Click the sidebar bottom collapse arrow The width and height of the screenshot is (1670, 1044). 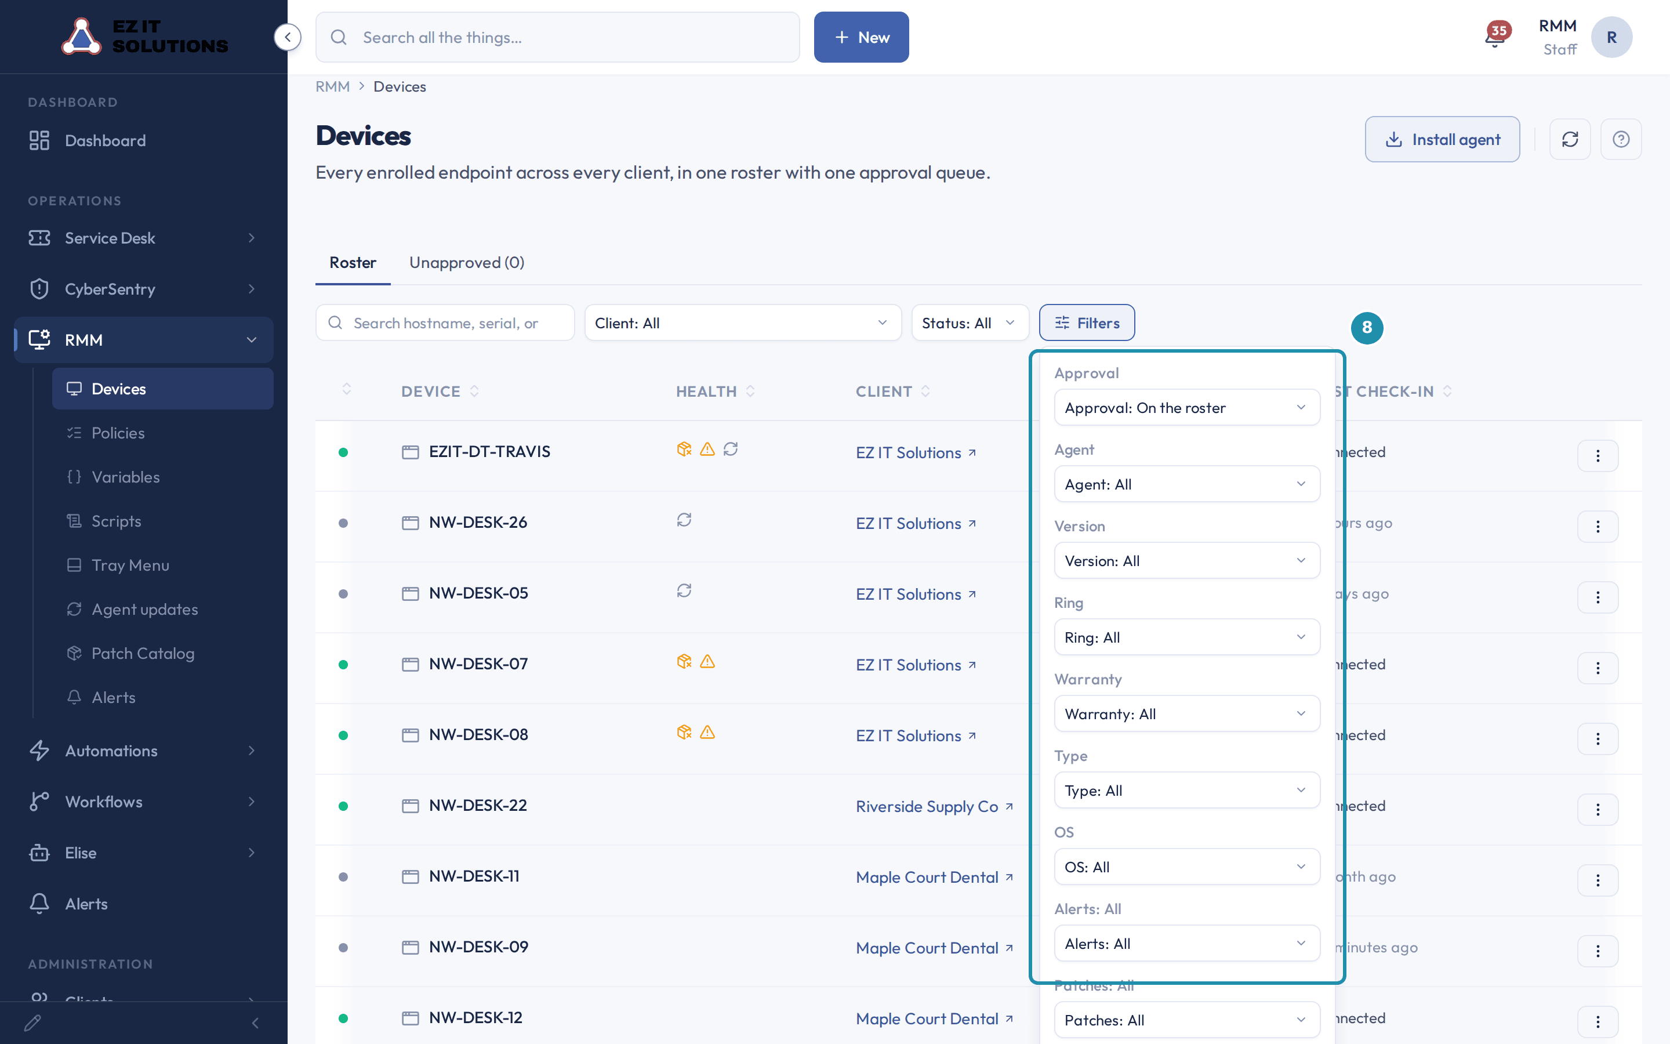pyautogui.click(x=255, y=1023)
